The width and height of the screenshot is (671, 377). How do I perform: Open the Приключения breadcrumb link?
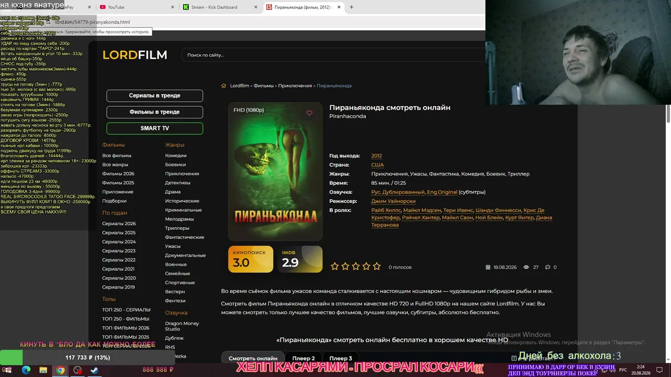(295, 86)
